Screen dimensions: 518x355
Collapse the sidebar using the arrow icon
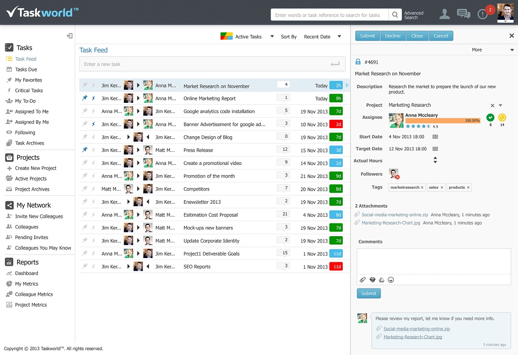69,35
